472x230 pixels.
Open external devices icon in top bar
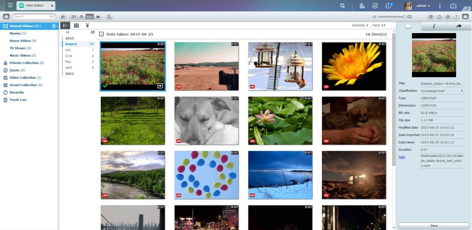point(375,5)
